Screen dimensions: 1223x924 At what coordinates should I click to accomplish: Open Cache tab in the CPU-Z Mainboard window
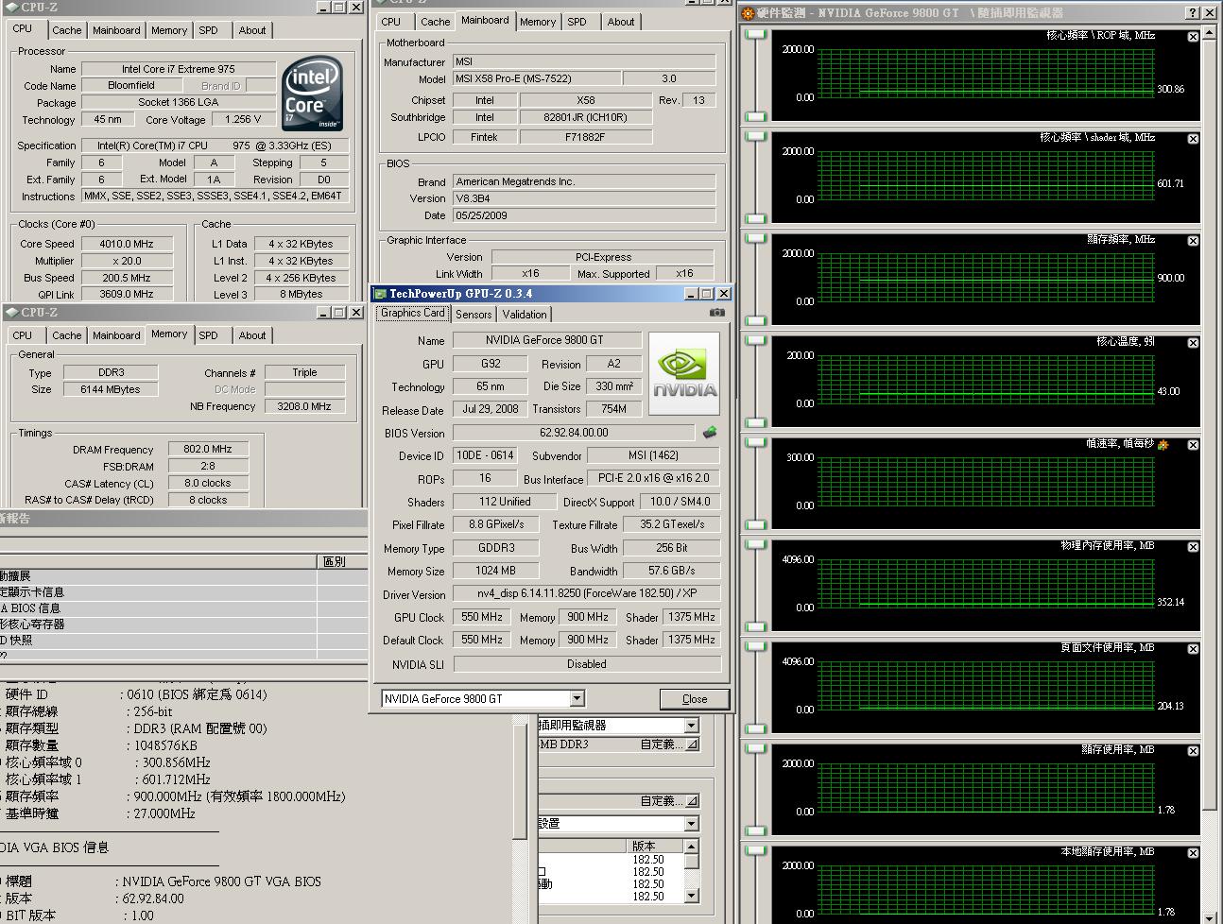click(x=435, y=22)
